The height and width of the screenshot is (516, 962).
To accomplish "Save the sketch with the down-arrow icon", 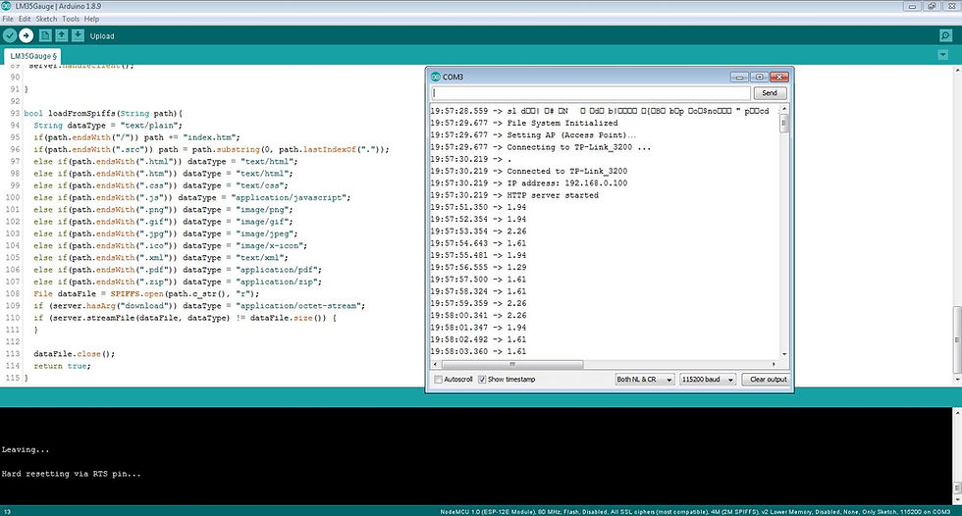I will [x=78, y=35].
